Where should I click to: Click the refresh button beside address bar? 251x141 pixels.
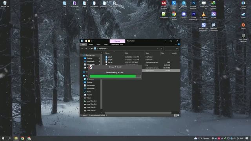click(x=161, y=49)
